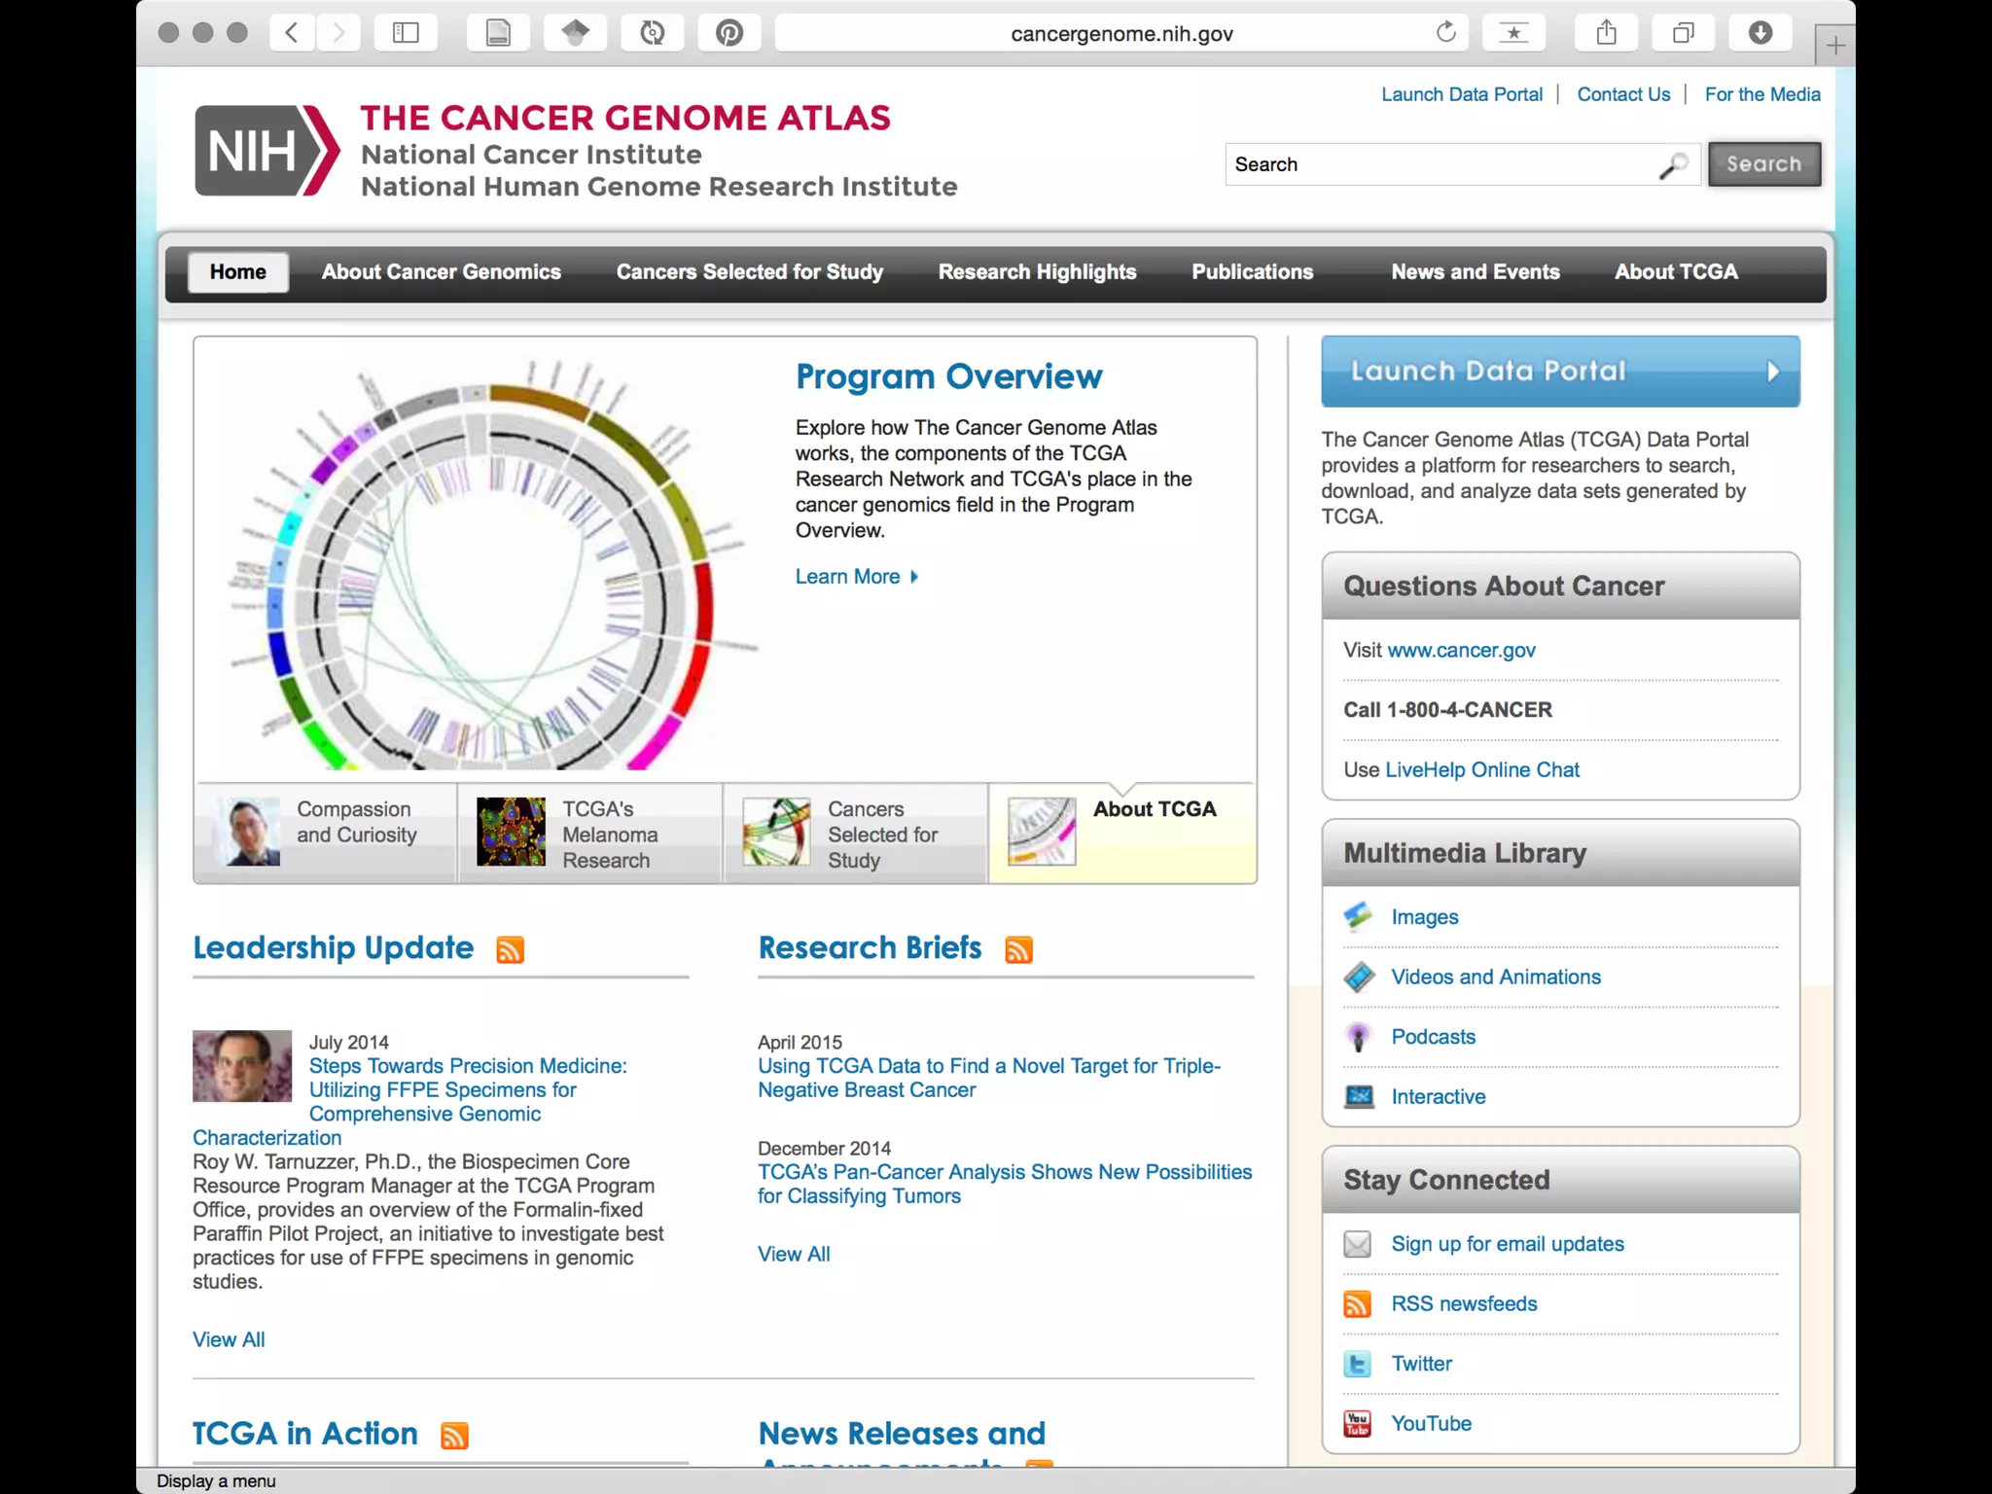The height and width of the screenshot is (1494, 1992).
Task: Click the Launch Data Portal banner button
Action: (x=1559, y=372)
